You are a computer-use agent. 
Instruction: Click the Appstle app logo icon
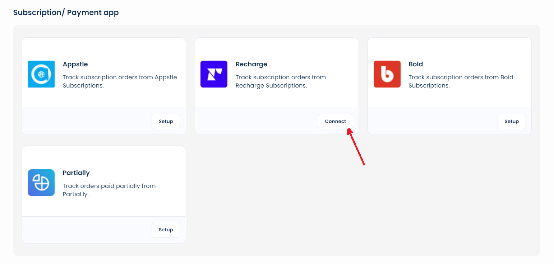click(x=41, y=74)
